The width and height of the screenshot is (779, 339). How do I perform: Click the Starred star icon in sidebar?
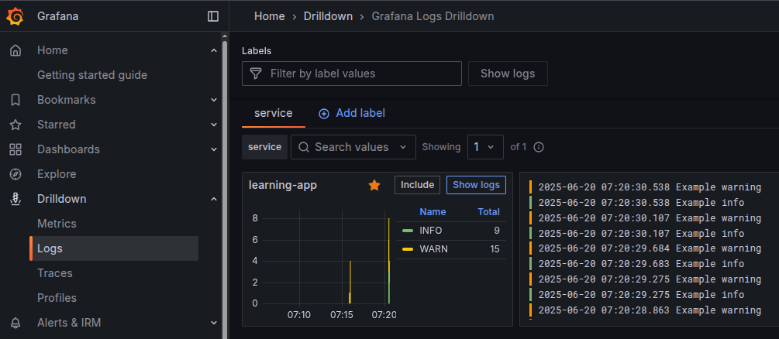tap(16, 125)
